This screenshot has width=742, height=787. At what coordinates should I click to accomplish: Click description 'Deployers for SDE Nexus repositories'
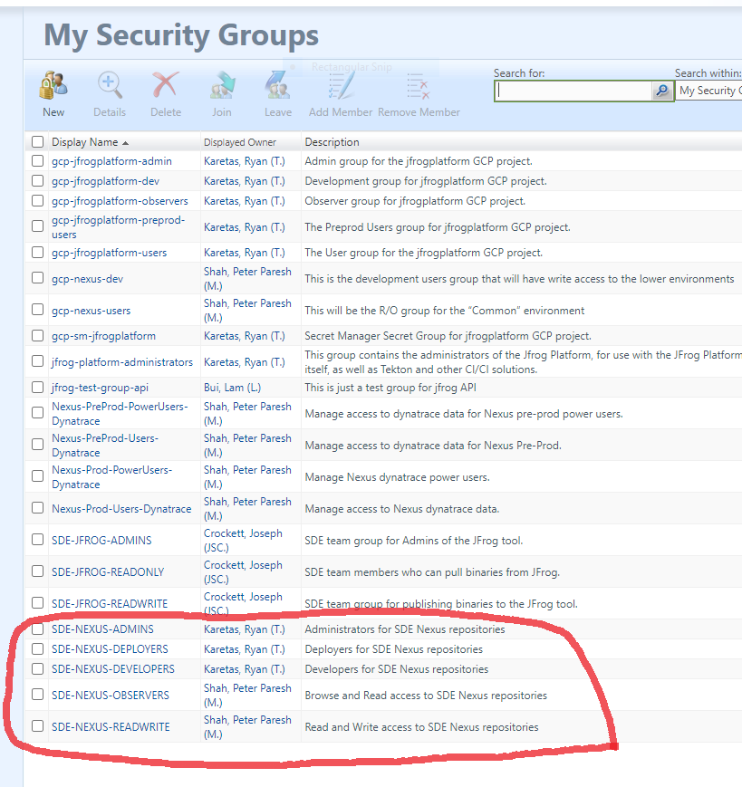point(393,649)
